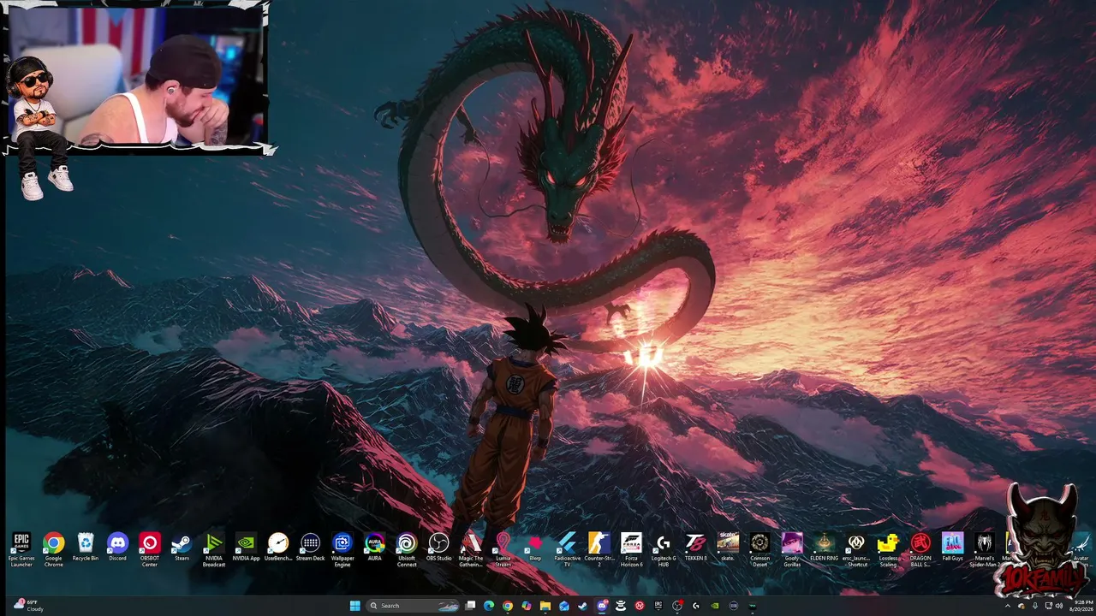Open the Logitech G HUB desktop shortcut
Viewport: 1096px width, 616px height.
664,548
